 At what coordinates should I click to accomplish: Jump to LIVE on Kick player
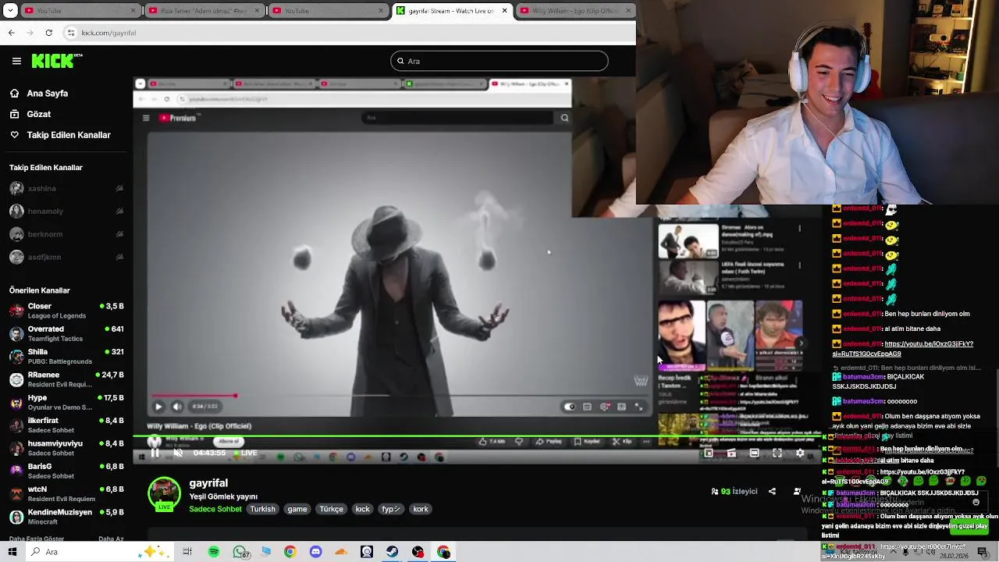coord(245,453)
